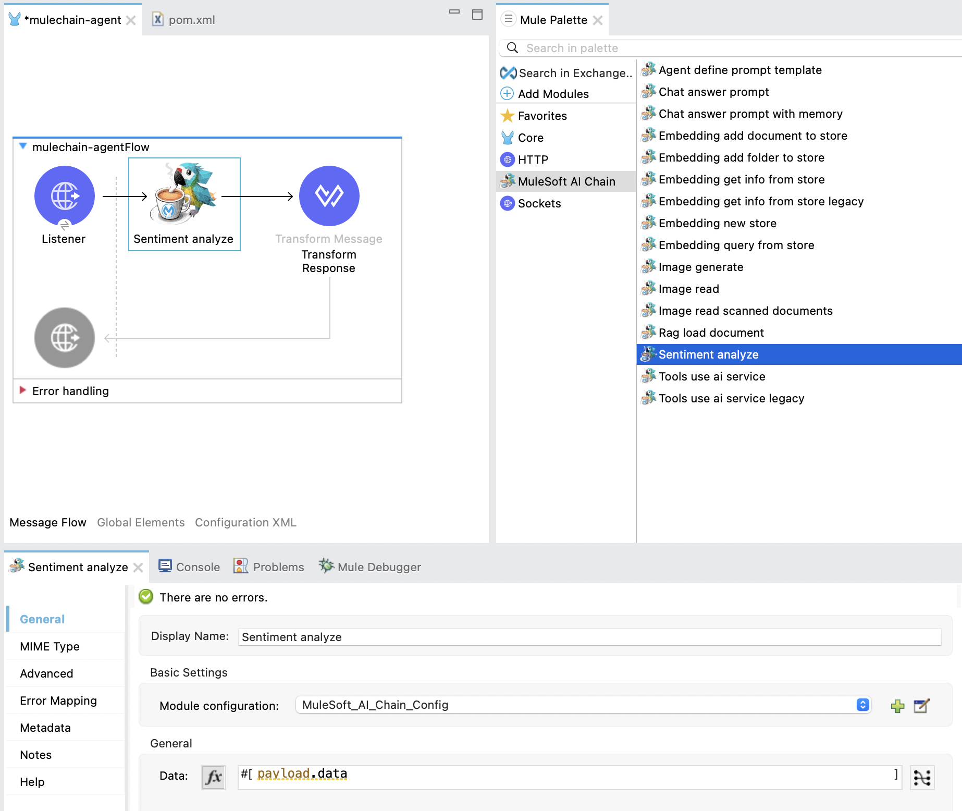The width and height of the screenshot is (962, 811).
Task: Close the Mule Palette tab
Action: (x=598, y=20)
